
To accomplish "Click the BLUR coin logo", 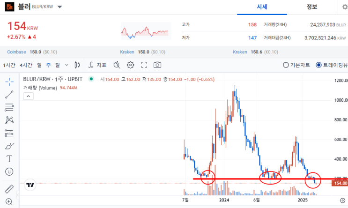I will pos(9,7).
